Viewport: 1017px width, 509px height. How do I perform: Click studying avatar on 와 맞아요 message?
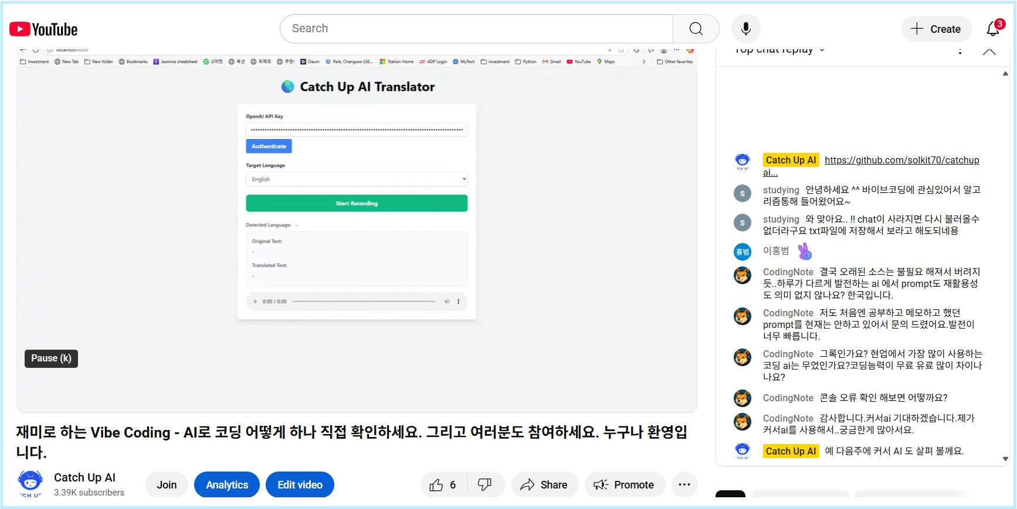pos(743,223)
